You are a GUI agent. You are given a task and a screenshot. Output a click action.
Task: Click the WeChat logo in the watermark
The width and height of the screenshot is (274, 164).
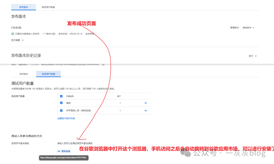(188, 153)
